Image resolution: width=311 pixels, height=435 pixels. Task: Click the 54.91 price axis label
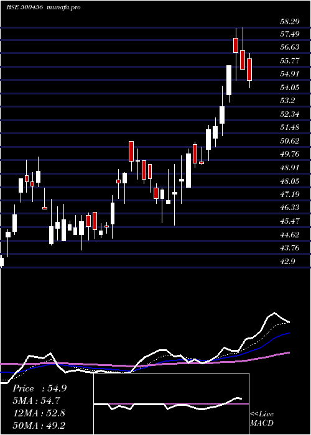(290, 74)
